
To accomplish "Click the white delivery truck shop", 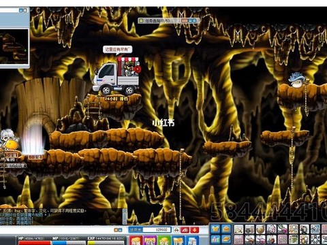I will point(116,76).
